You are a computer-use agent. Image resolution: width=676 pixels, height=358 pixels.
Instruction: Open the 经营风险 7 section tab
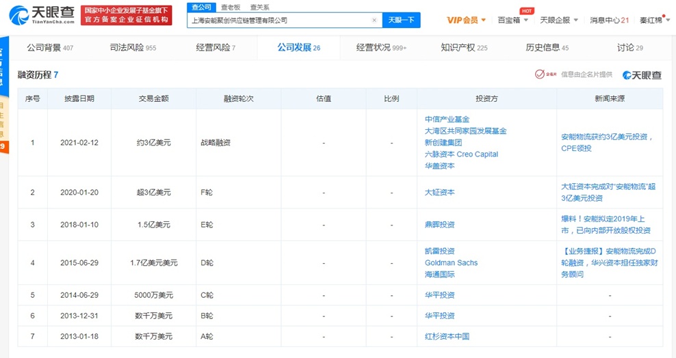pos(216,48)
